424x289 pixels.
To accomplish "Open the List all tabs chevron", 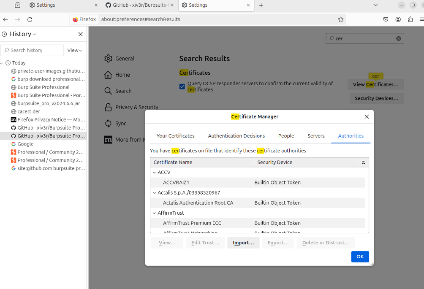I will pyautogui.click(x=375, y=5).
